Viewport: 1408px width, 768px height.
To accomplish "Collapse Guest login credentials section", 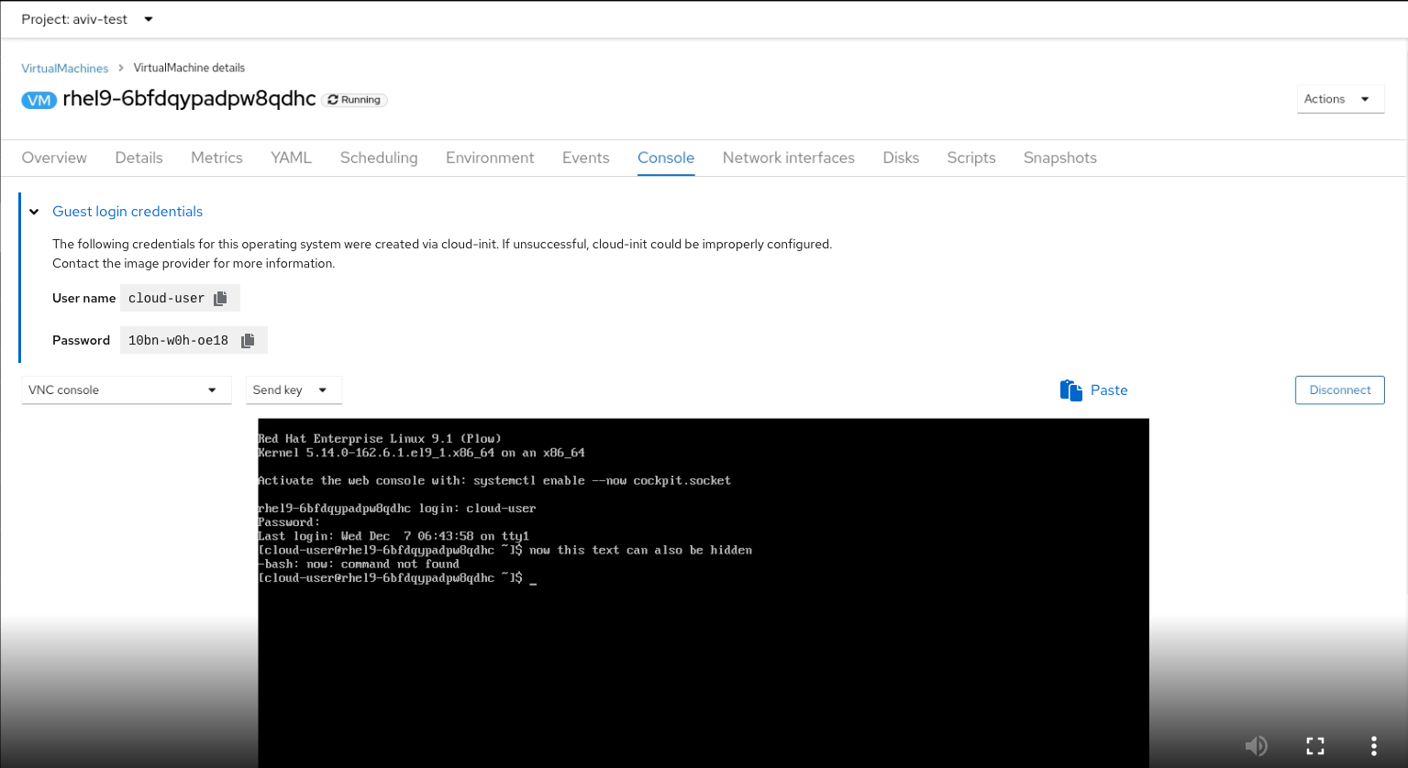I will [34, 212].
